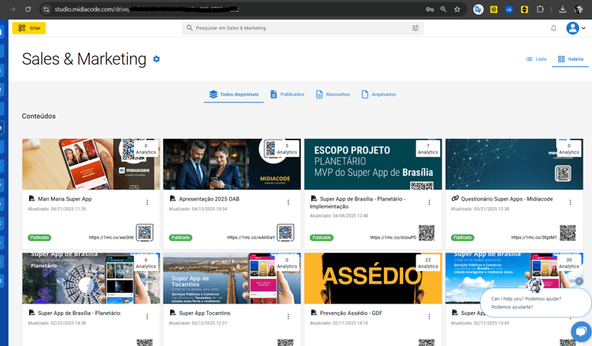Select the Publicados tab
This screenshot has height=346, width=592.
click(x=288, y=94)
